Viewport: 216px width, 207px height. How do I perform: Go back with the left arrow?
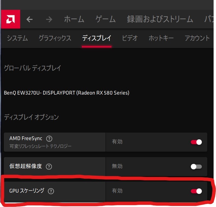29,19
